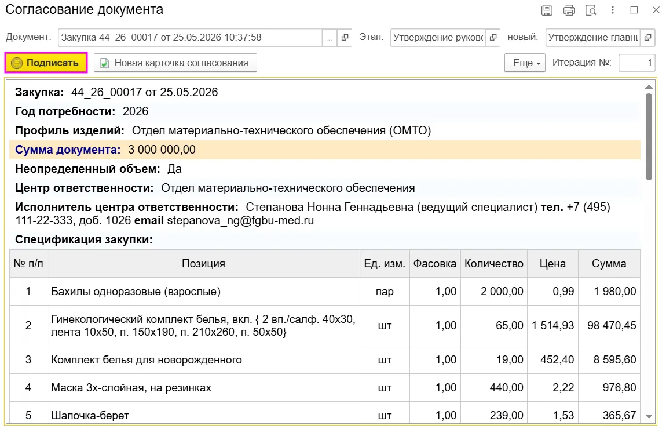Click the sum value 976,80
Screen dimensions: 666x429
[619, 387]
